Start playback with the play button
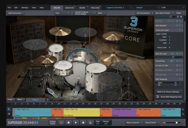Viewport: 188px width, 128px height. click(76, 122)
